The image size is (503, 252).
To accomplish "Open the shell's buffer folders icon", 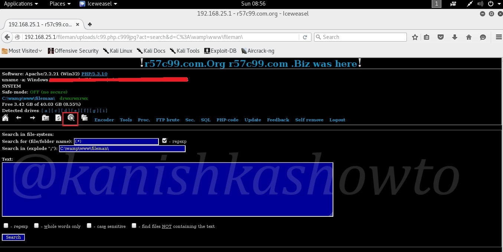I will pos(84,118).
